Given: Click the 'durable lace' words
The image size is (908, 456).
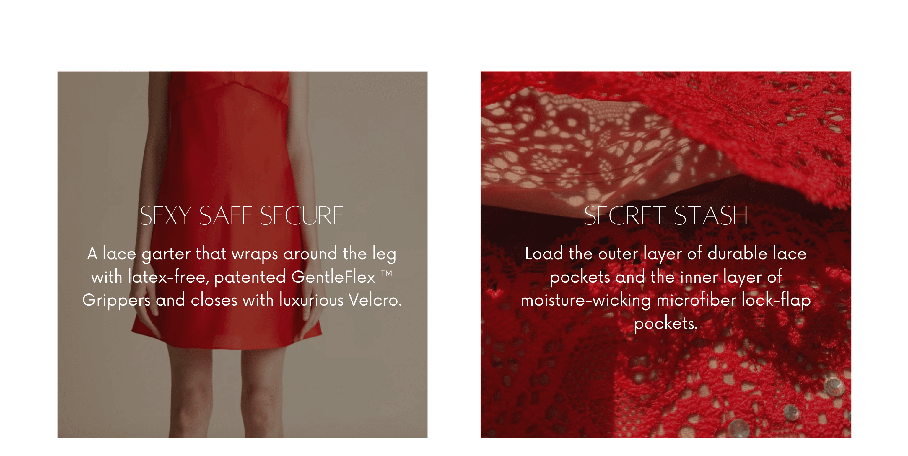Looking at the screenshot, I should point(757,253).
